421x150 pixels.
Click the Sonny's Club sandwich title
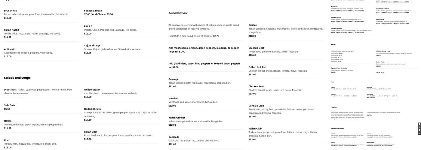[x=256, y=106]
